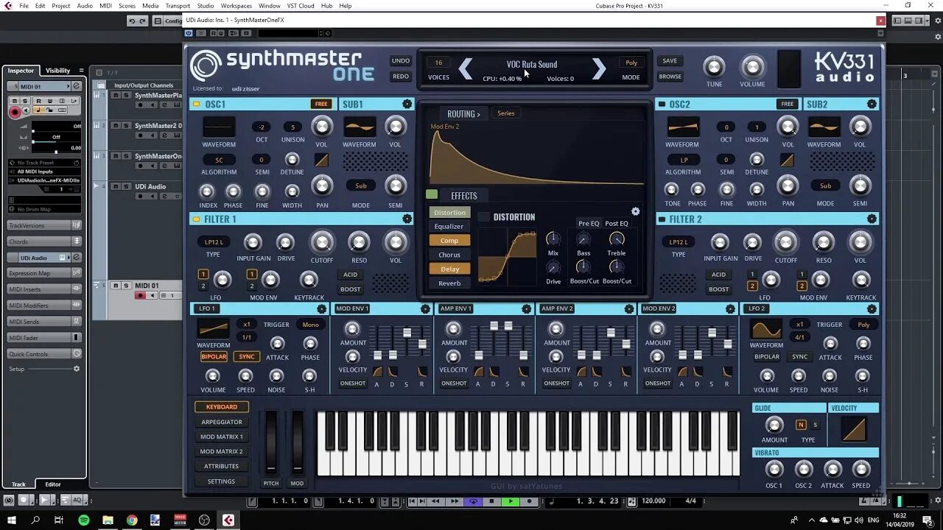Toggle MOD ENV 1 ONESHOT button
This screenshot has height=530, width=943.
pos(353,384)
